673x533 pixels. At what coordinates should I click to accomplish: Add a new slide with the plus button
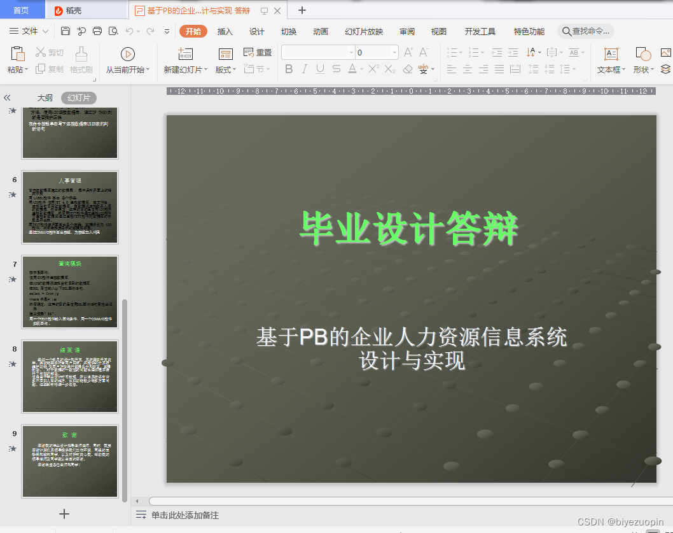64,514
